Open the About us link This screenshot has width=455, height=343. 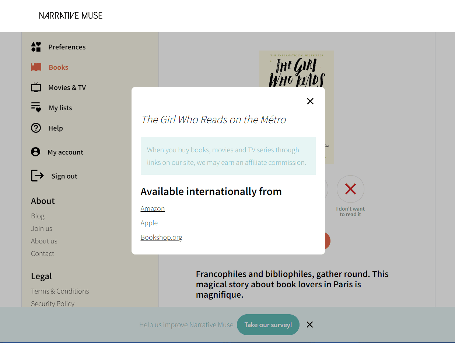tap(44, 241)
